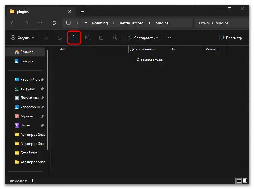Open the Создать dropdown menu
The height and width of the screenshot is (189, 254).
coord(23,38)
